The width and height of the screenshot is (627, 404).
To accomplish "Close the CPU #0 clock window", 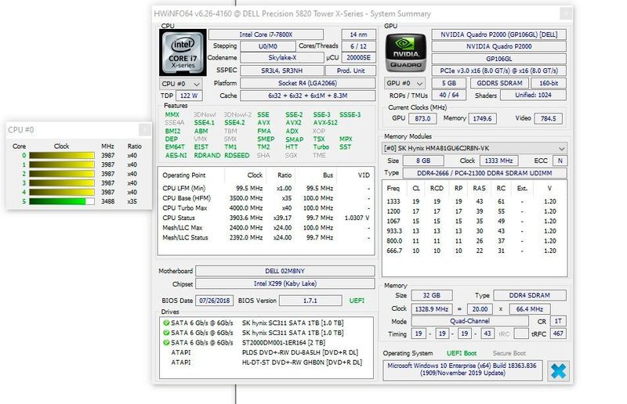I will click(x=145, y=129).
